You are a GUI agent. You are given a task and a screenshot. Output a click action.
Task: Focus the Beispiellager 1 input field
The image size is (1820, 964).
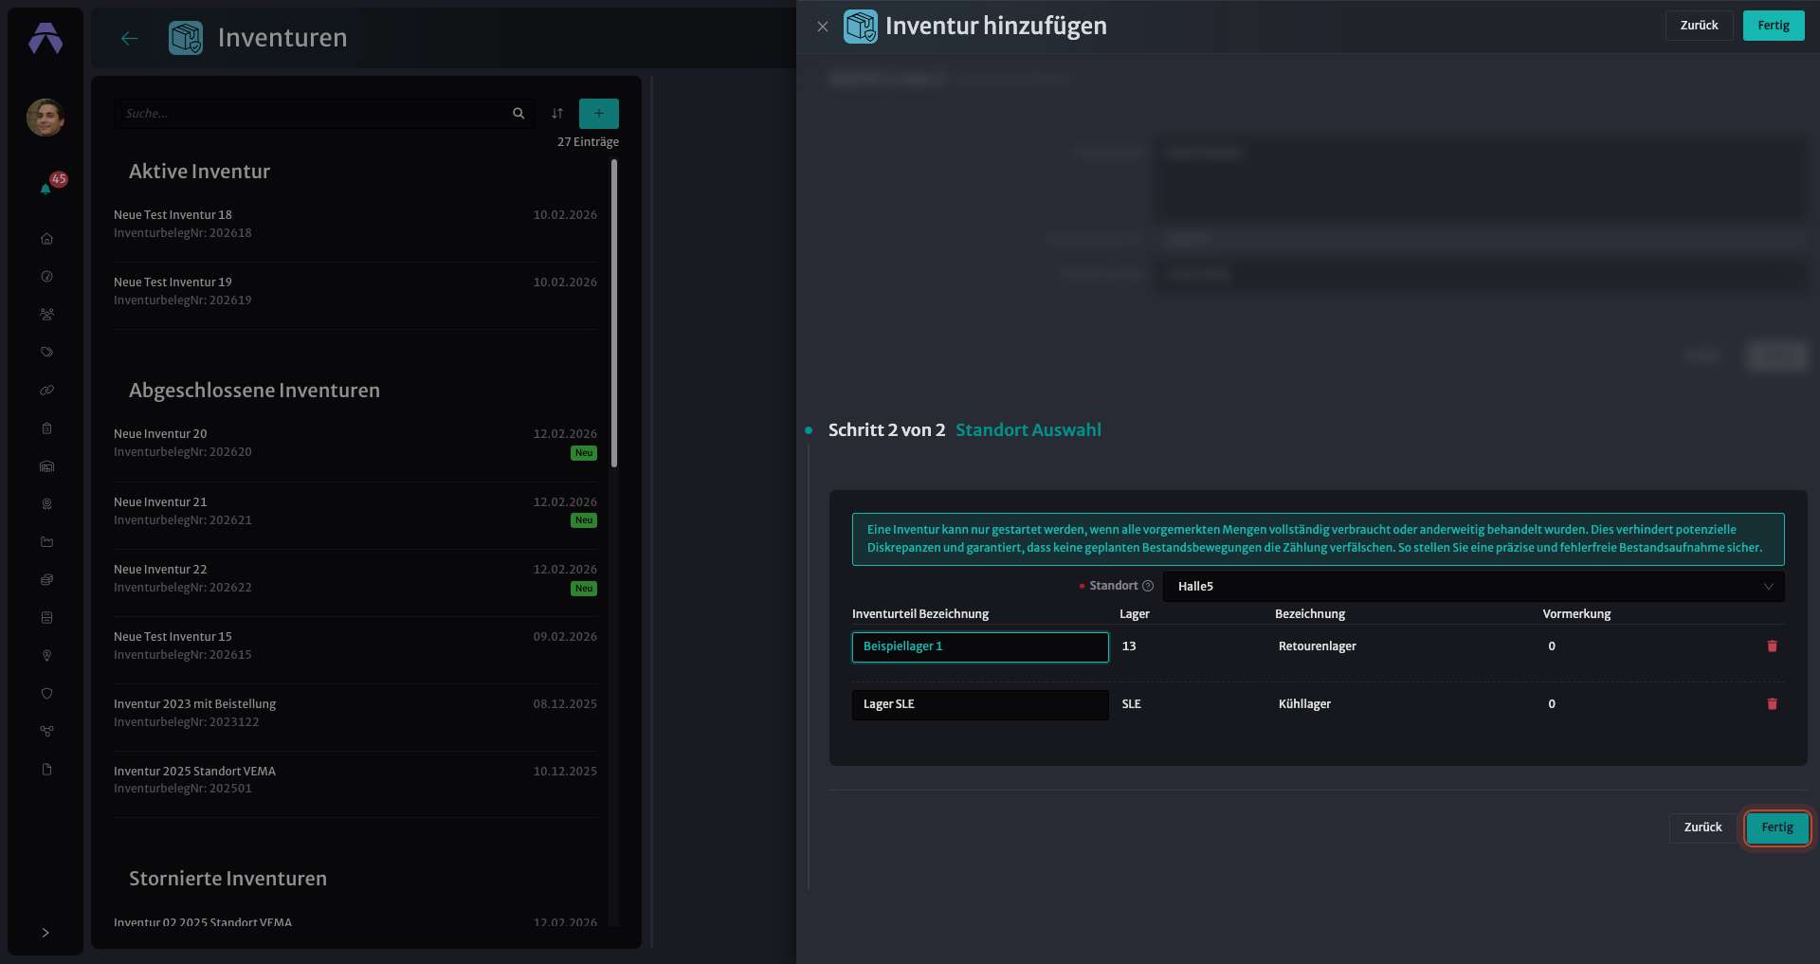tap(980, 647)
